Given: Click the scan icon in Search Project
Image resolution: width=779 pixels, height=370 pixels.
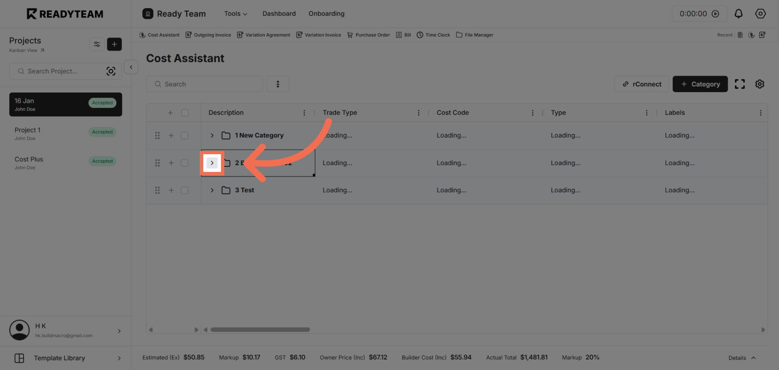Looking at the screenshot, I should click(111, 71).
